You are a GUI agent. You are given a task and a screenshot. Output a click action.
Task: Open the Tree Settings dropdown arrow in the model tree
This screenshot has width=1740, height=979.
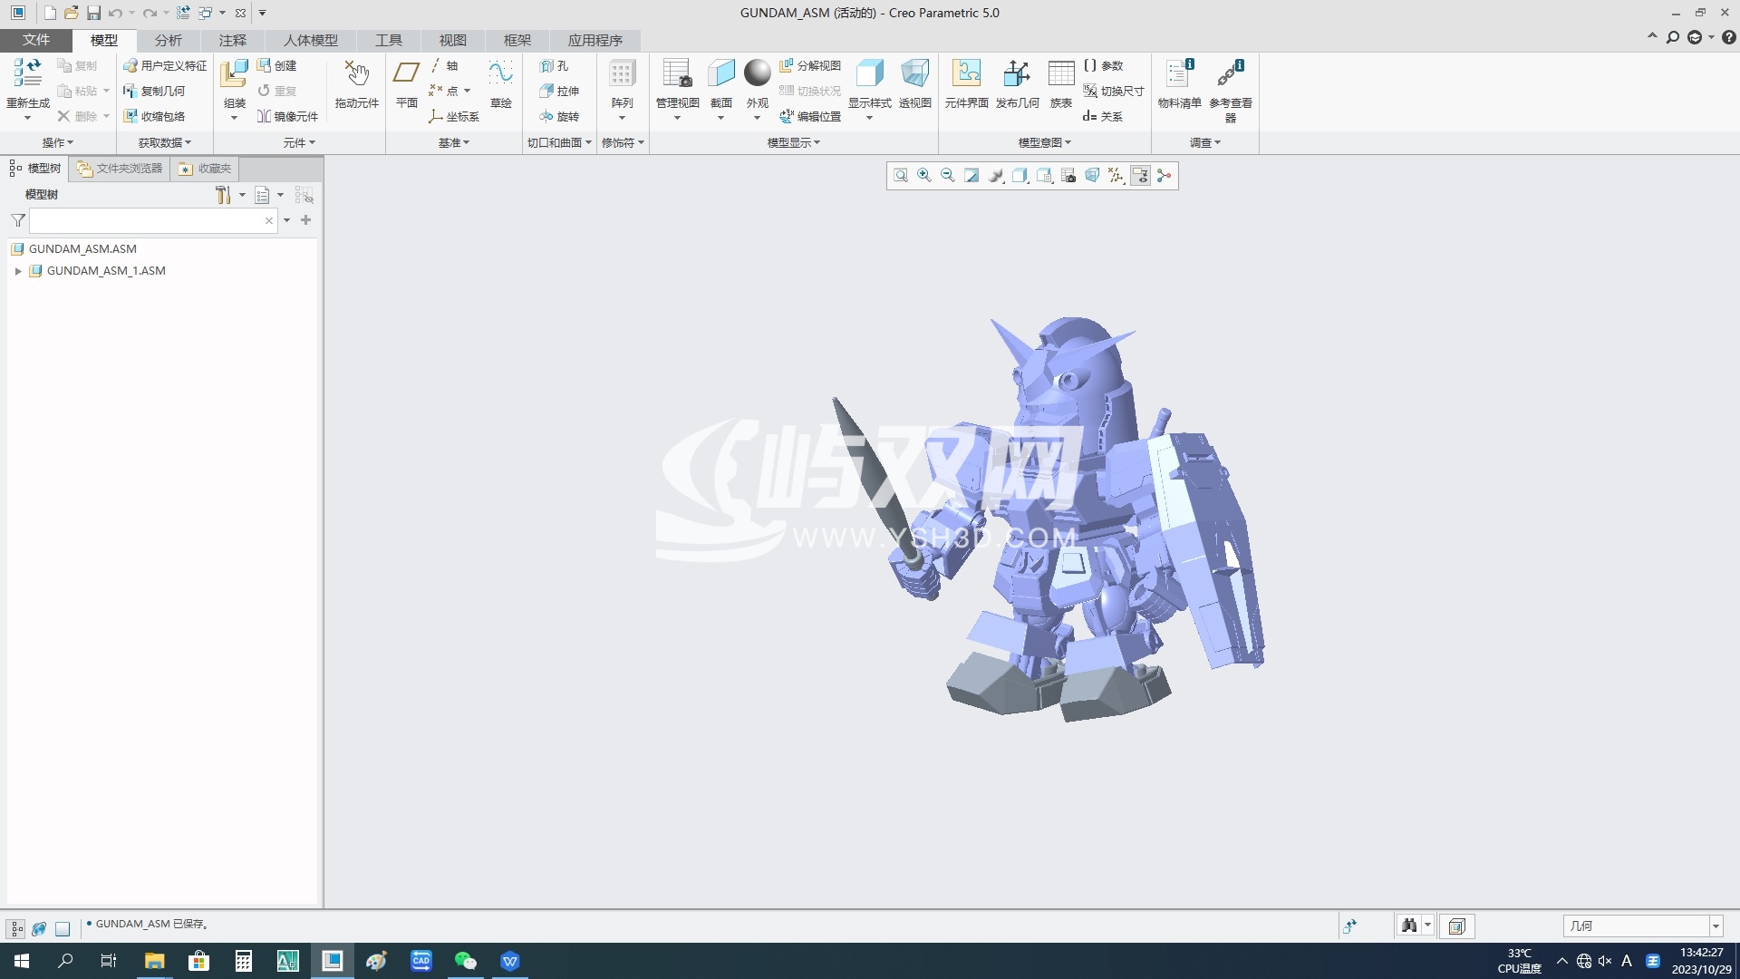coord(242,195)
